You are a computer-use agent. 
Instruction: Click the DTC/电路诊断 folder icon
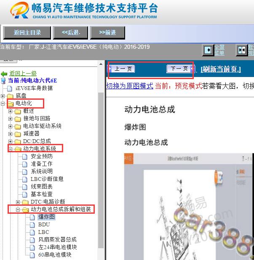25,202
